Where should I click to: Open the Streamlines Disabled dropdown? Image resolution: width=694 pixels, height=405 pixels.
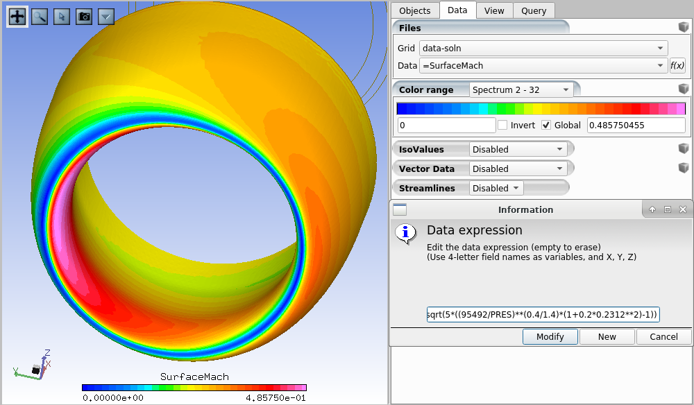[x=496, y=188]
